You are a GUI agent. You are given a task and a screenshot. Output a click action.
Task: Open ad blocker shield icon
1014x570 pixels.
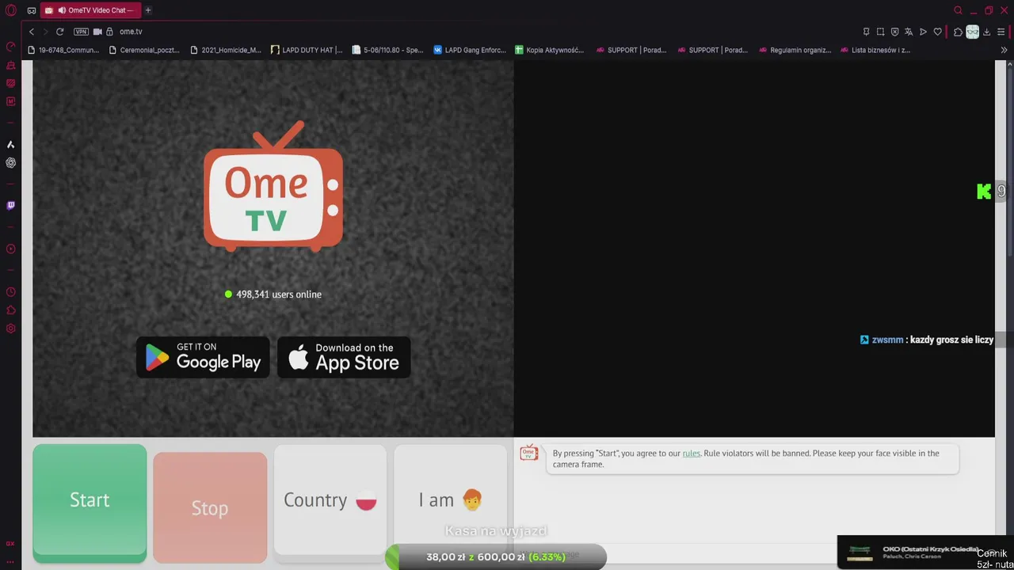(894, 32)
